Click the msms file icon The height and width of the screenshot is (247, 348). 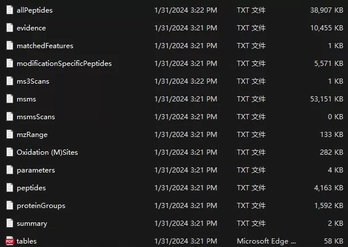9,99
